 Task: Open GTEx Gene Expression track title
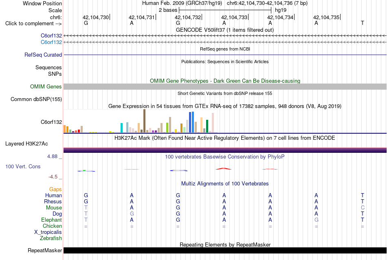coord(225,106)
